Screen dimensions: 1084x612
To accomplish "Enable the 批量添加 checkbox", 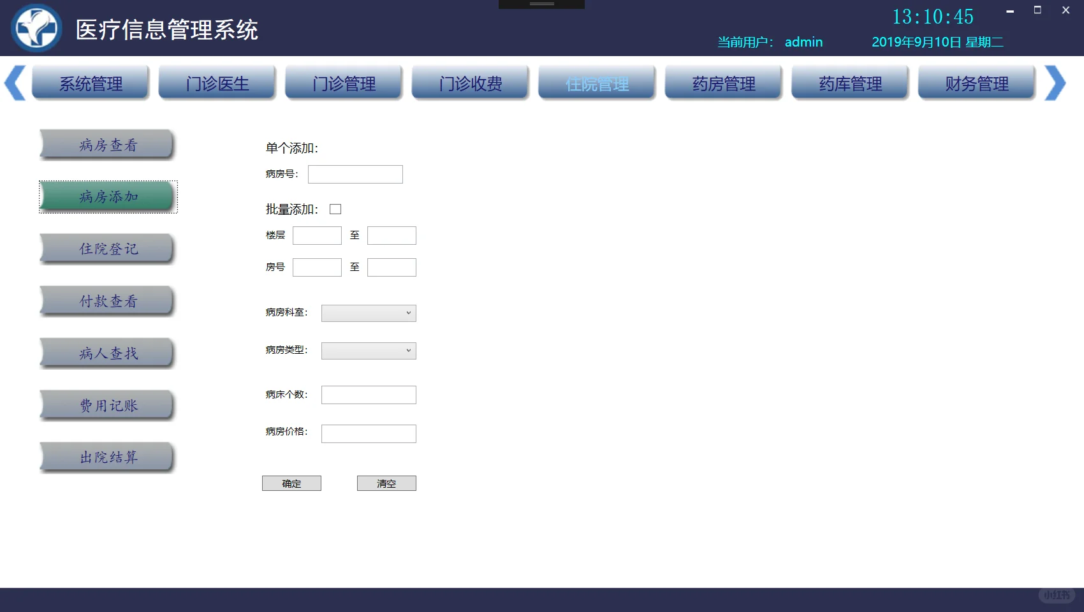I will [x=335, y=208].
